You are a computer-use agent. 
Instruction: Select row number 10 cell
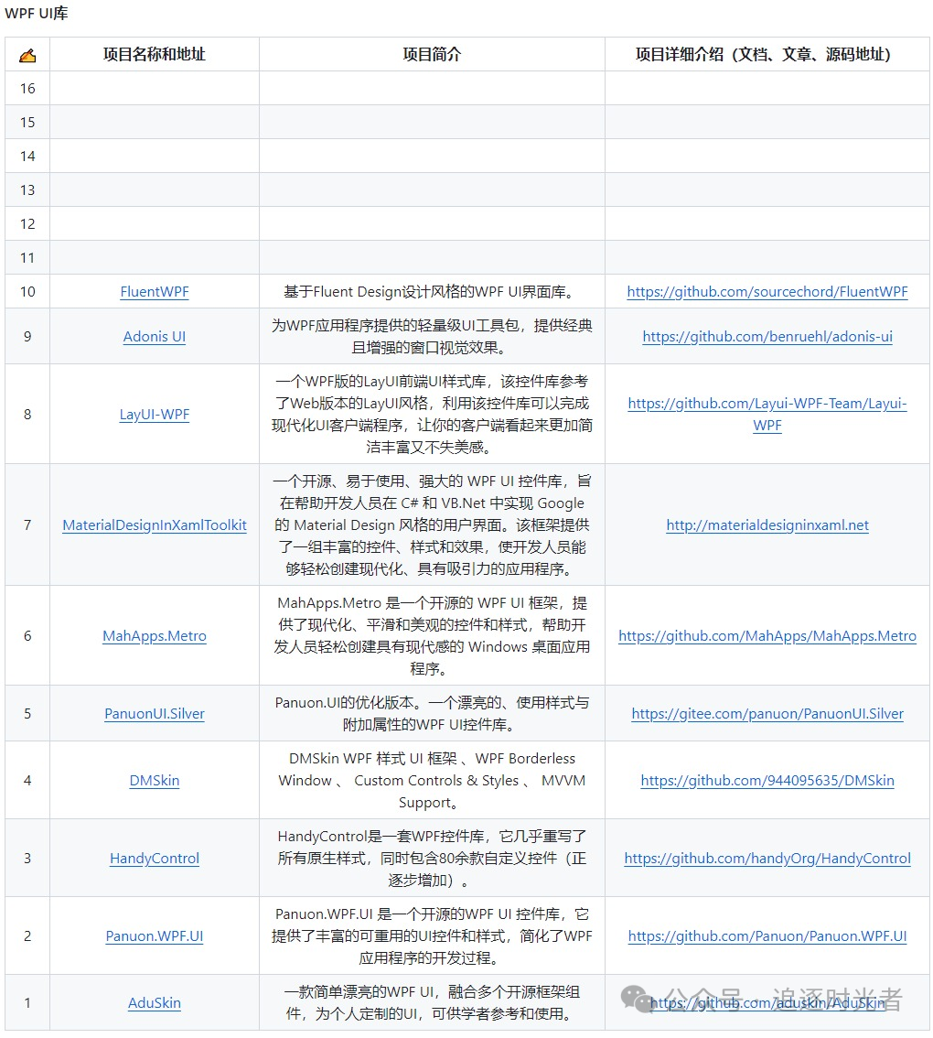point(27,292)
